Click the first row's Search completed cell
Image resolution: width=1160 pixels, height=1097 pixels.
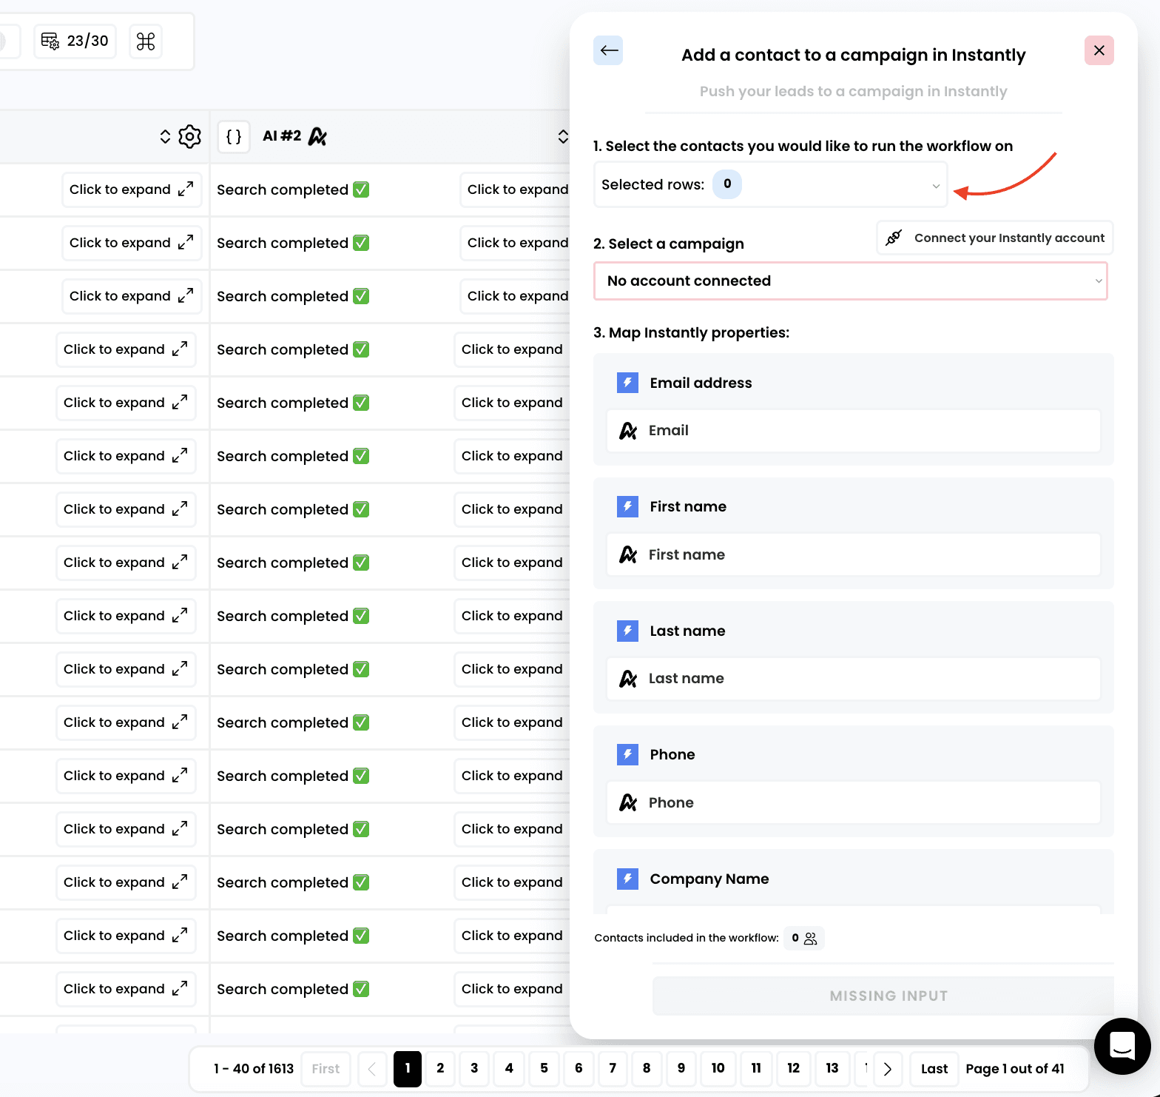pos(293,189)
